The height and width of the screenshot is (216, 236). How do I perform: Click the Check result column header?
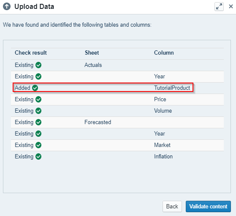pos(31,53)
